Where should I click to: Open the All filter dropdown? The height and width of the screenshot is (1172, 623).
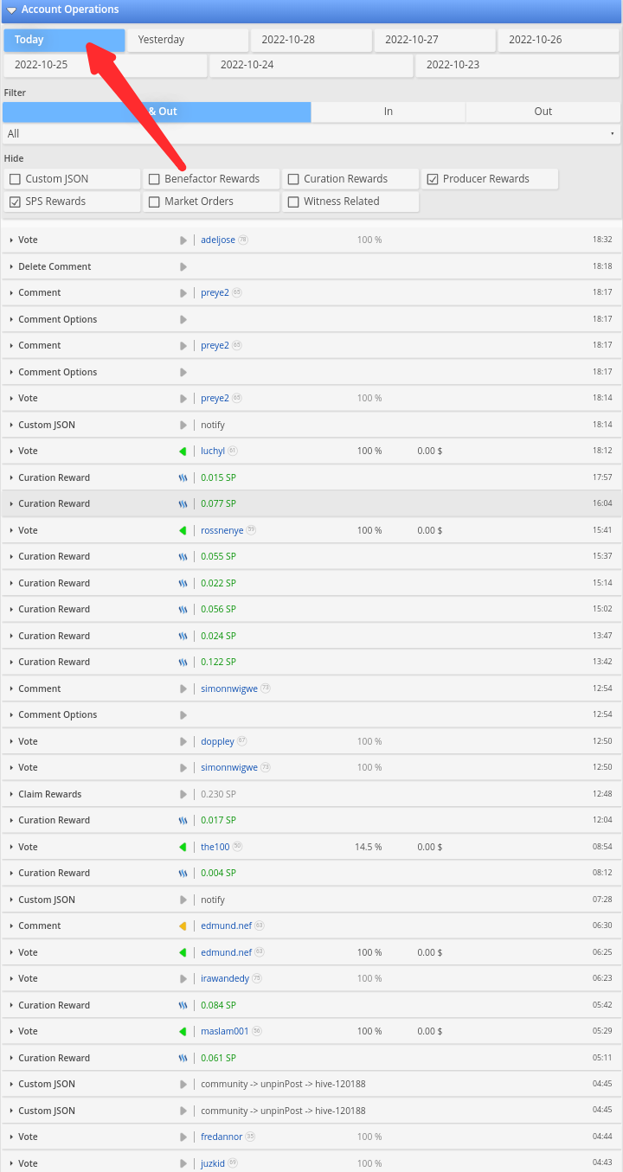311,134
